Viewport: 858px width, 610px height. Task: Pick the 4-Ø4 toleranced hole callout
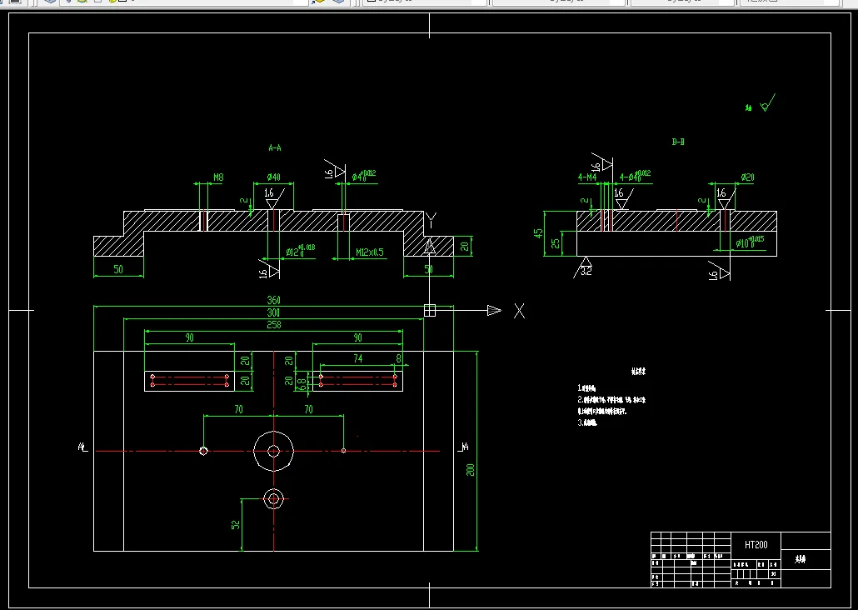[x=636, y=177]
